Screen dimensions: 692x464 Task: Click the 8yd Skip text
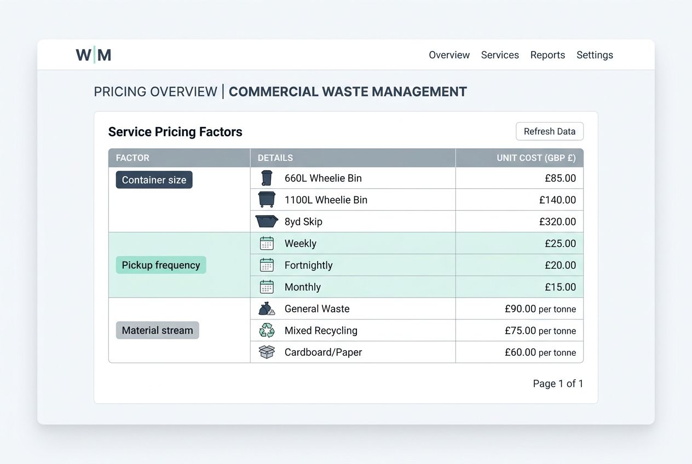coord(303,222)
